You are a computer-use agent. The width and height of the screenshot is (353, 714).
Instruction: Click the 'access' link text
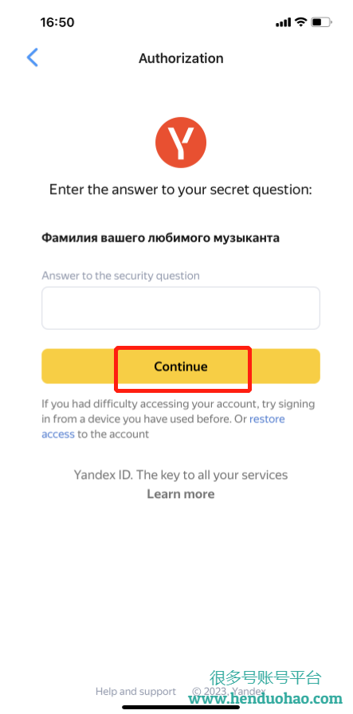[x=58, y=434]
